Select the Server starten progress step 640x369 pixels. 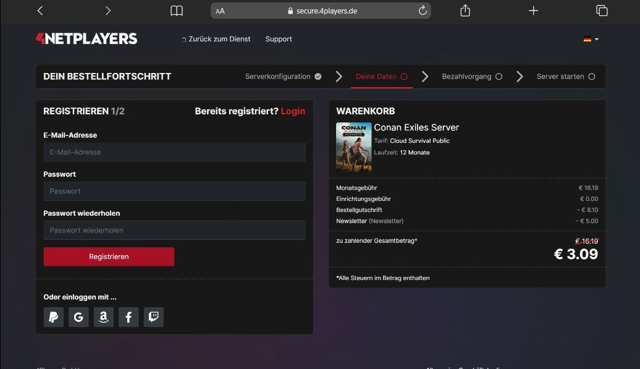[x=566, y=76]
